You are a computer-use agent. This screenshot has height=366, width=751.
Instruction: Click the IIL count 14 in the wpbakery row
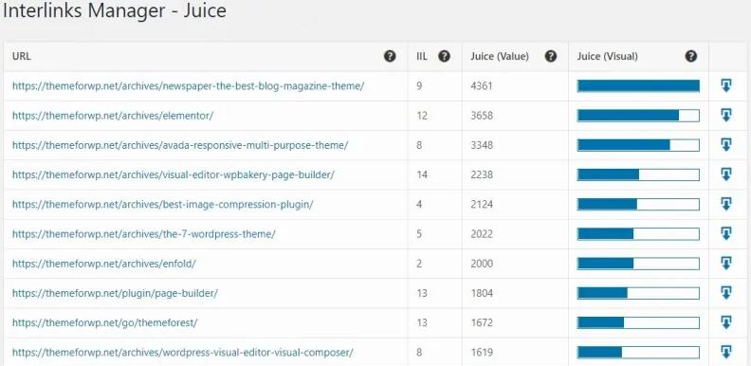(x=421, y=174)
